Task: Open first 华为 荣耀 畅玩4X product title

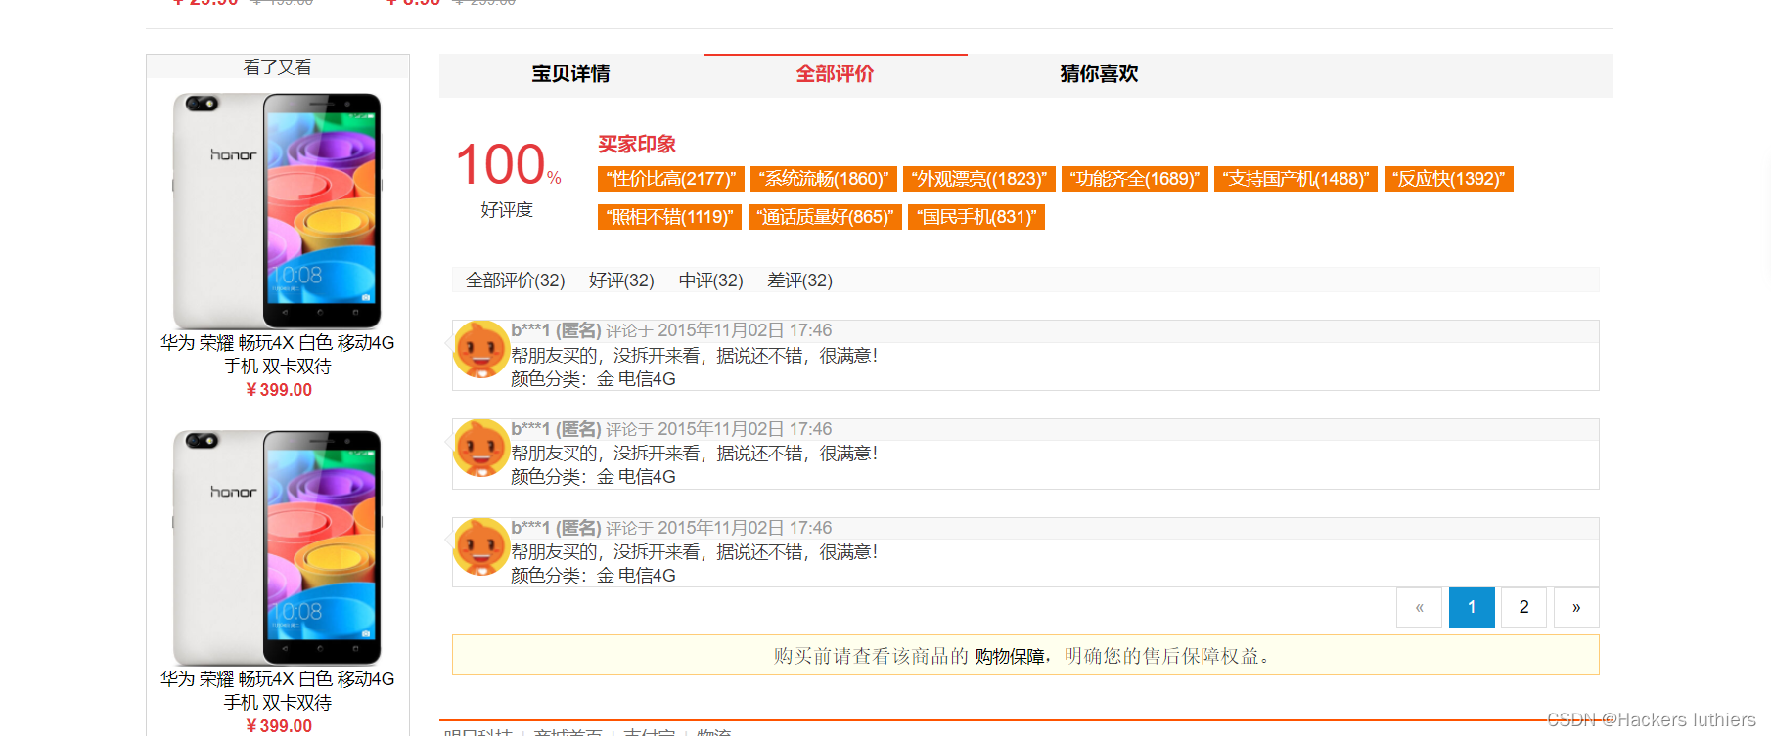Action: pyautogui.click(x=278, y=355)
